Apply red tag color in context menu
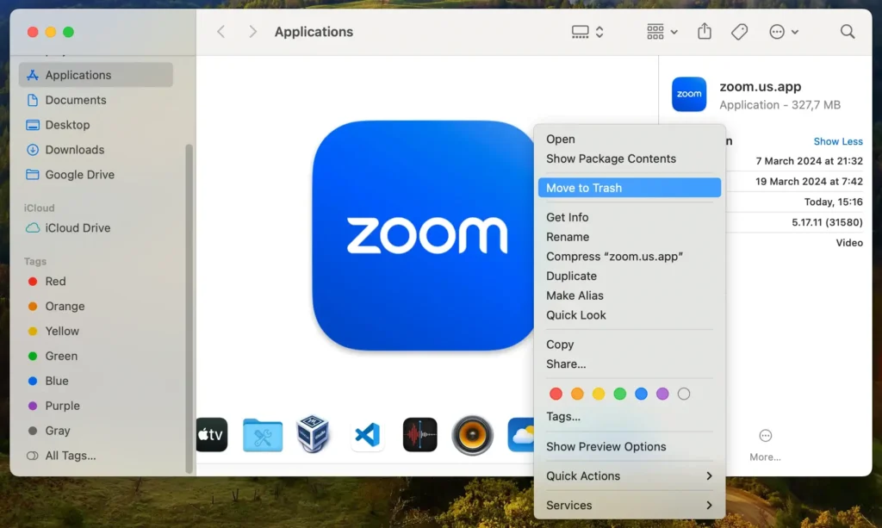 coord(556,394)
